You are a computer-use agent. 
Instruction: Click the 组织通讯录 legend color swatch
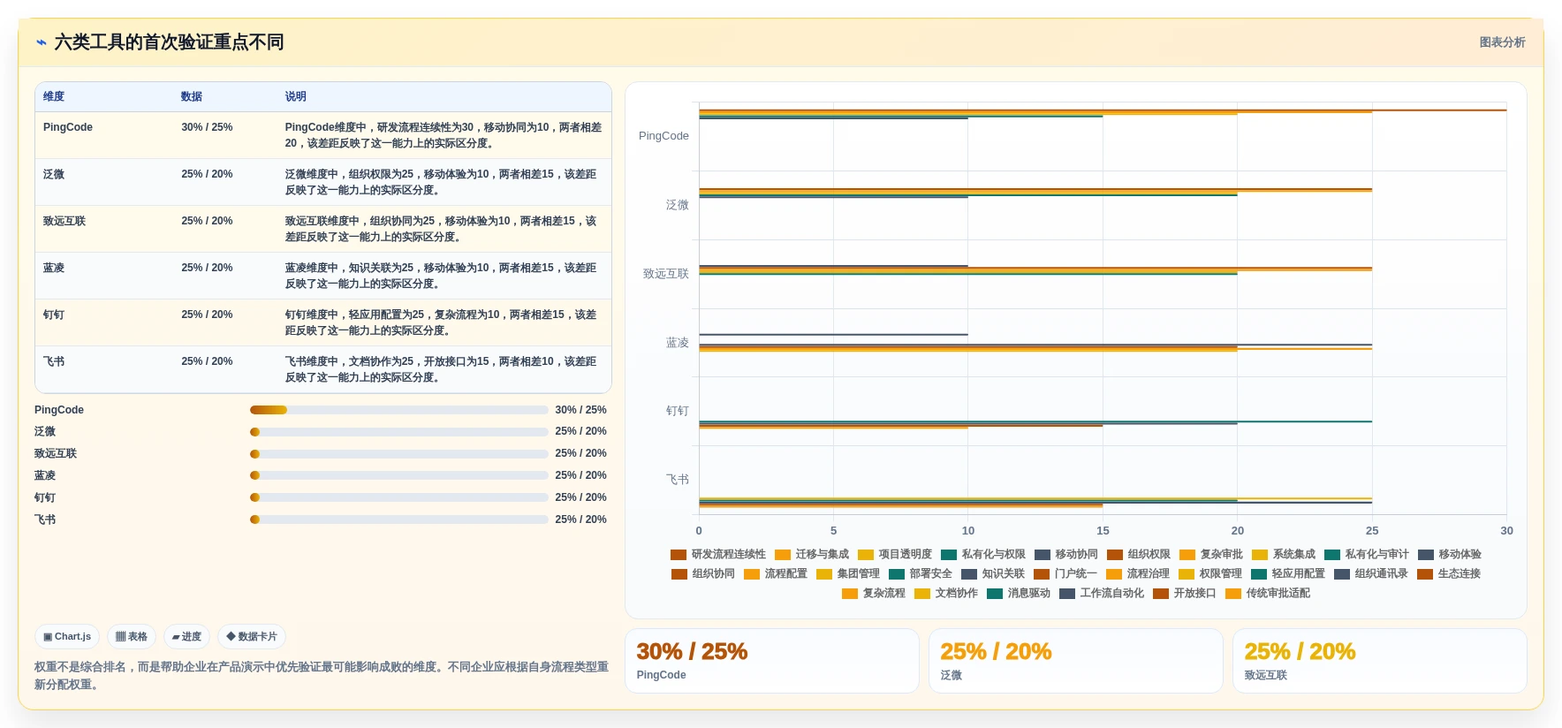pyautogui.click(x=1342, y=574)
